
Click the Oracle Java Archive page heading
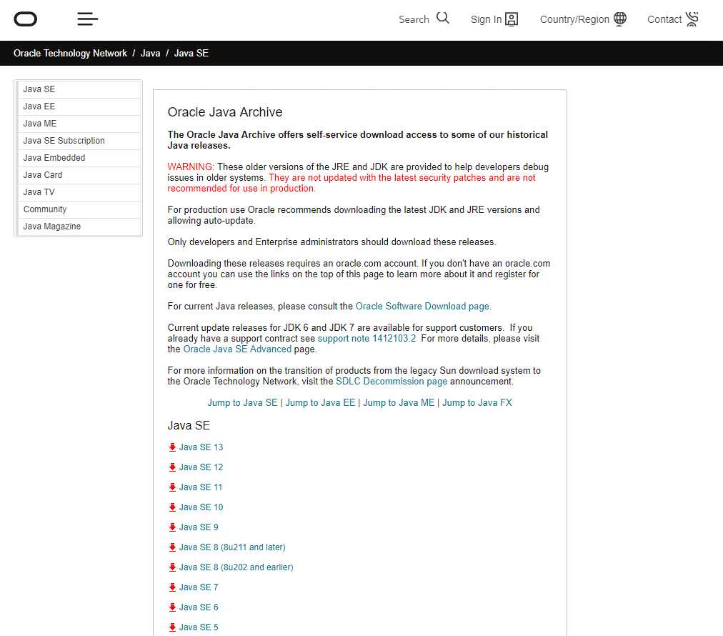(x=225, y=112)
